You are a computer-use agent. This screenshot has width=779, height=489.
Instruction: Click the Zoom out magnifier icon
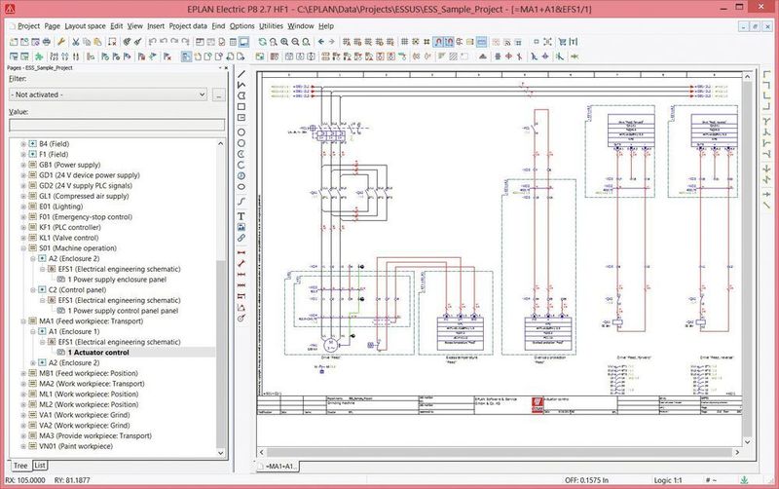click(295, 42)
